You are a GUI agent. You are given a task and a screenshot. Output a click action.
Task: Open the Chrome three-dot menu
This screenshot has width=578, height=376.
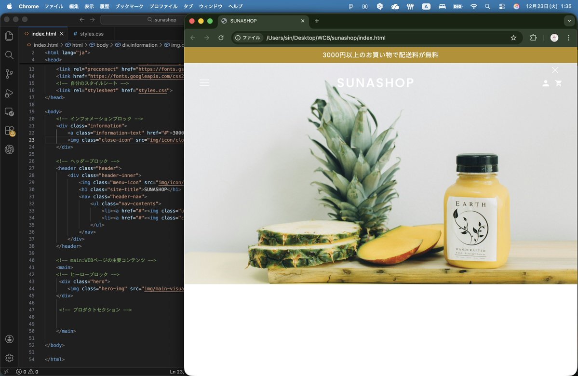[569, 38]
